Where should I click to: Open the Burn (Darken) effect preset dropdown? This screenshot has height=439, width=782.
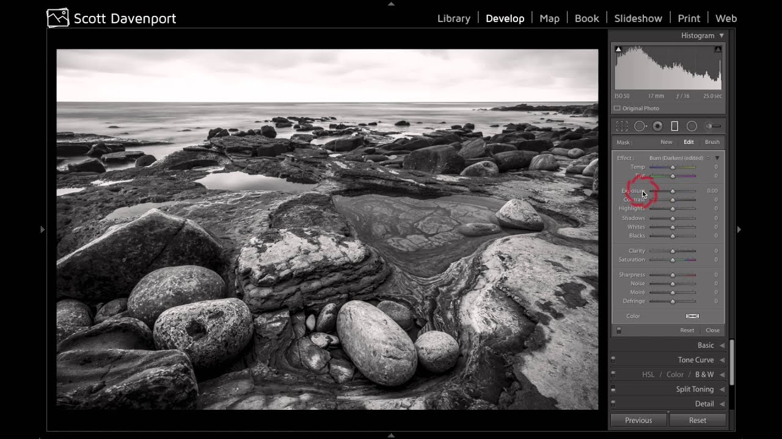[x=677, y=158]
